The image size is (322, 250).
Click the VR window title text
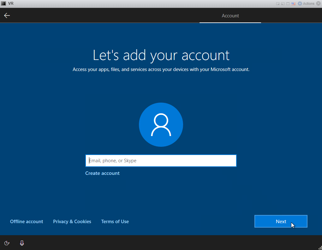(x=11, y=3)
